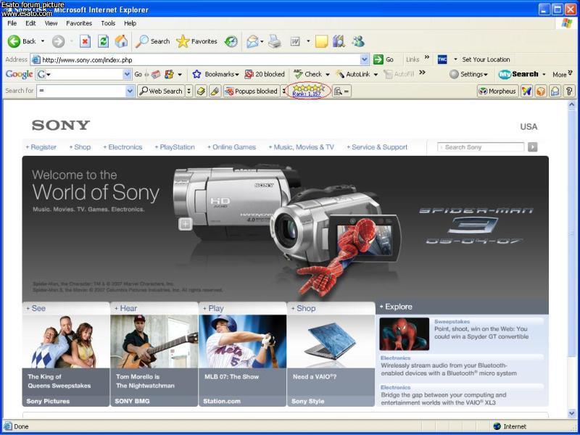Open the Tools menu
This screenshot has width=580, height=435.
[x=107, y=23]
